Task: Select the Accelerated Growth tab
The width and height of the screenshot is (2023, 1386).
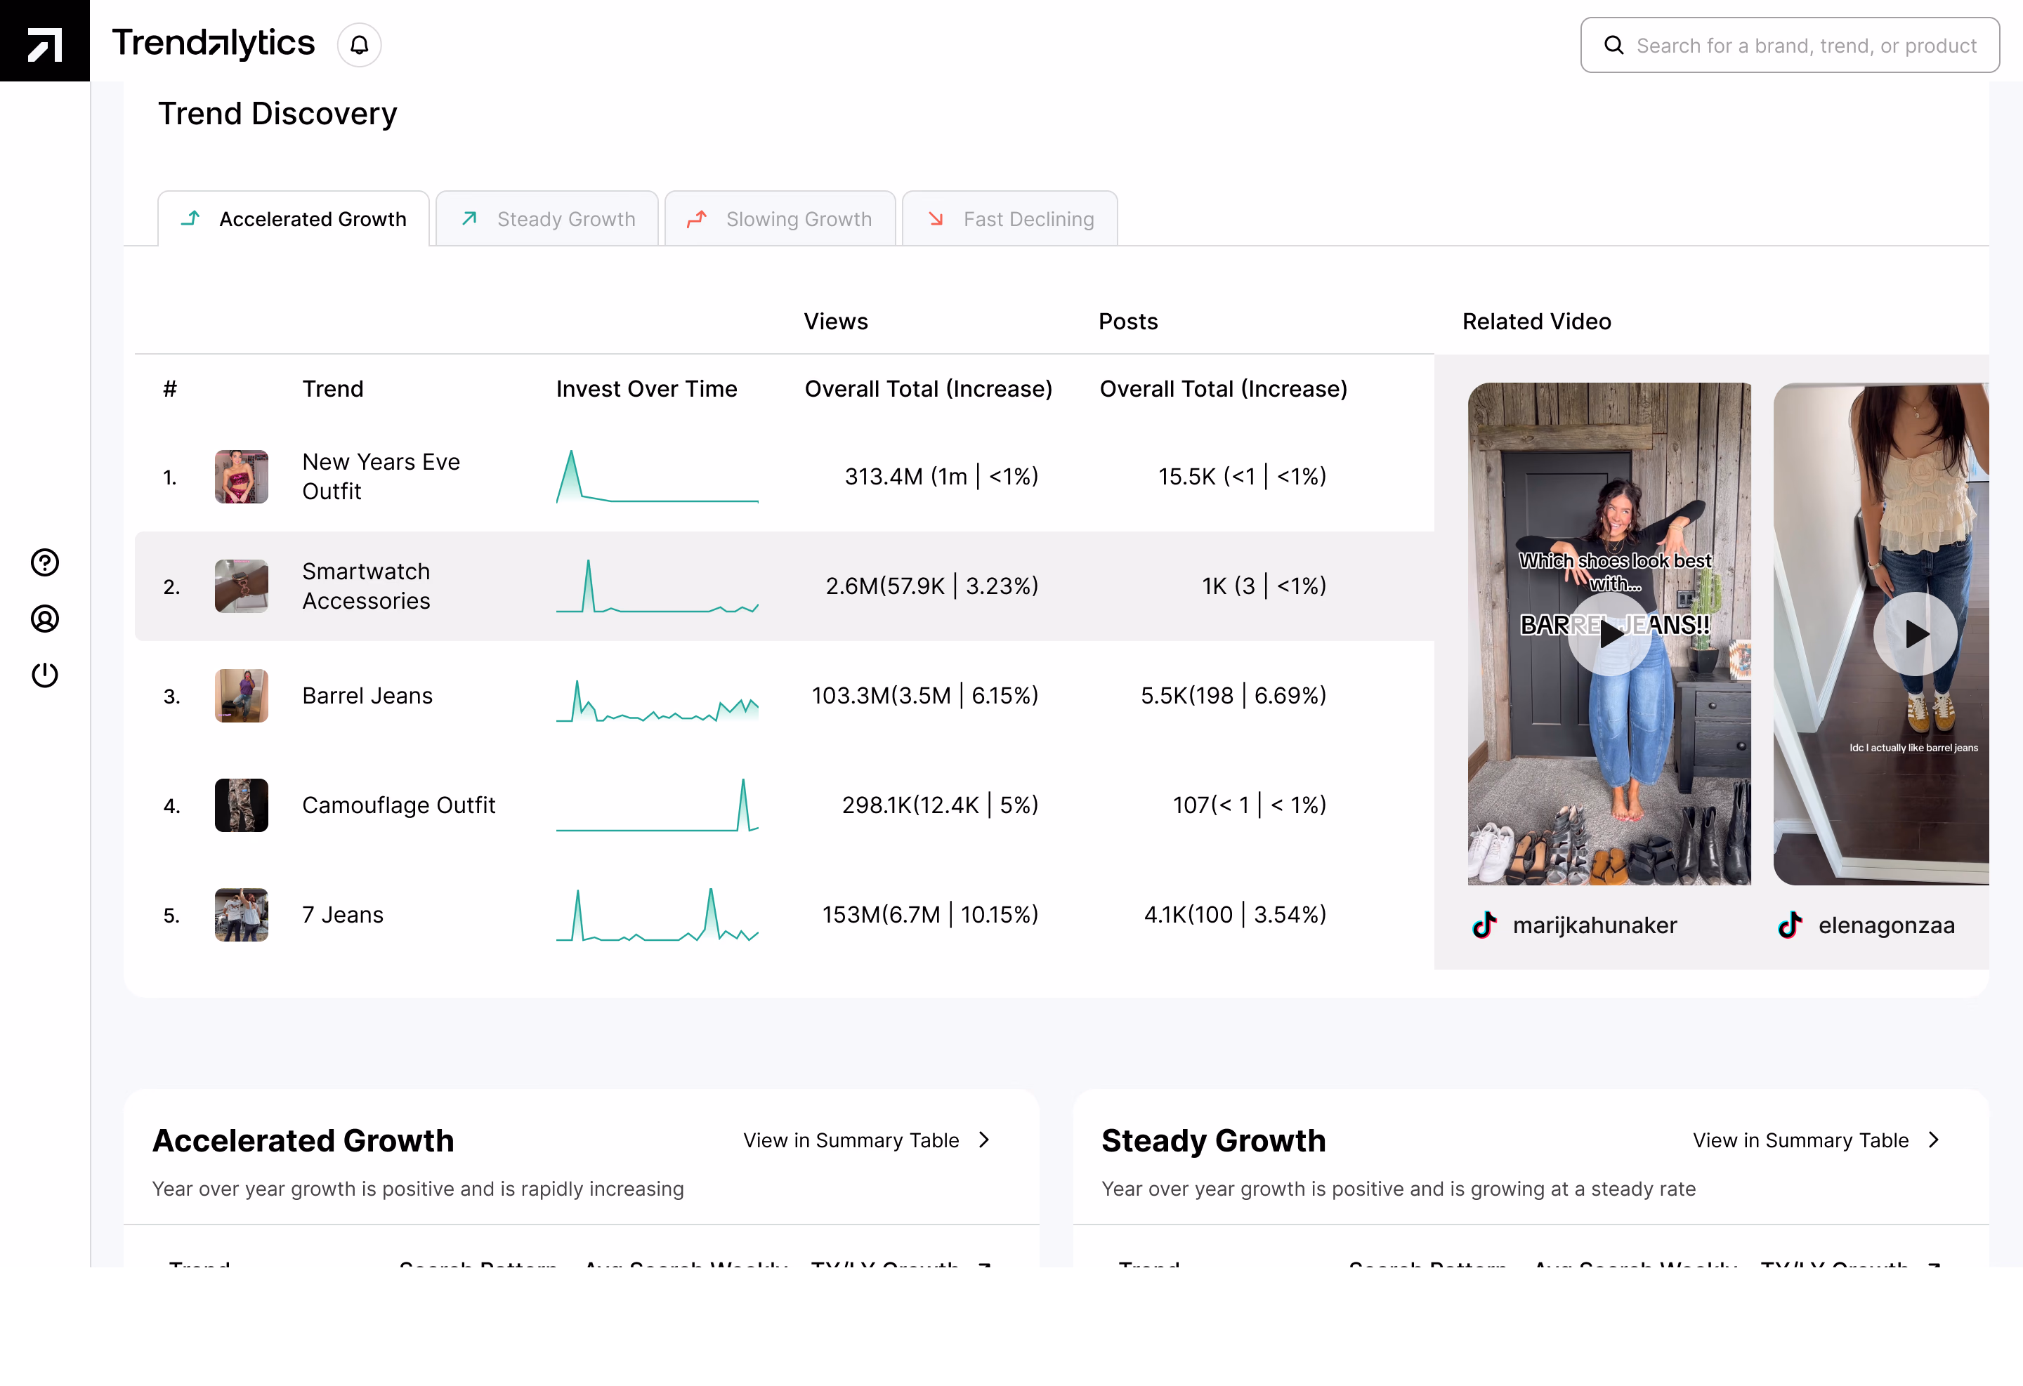Action: pyautogui.click(x=294, y=219)
